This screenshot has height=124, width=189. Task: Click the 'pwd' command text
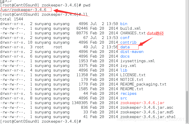click(x=87, y=5)
